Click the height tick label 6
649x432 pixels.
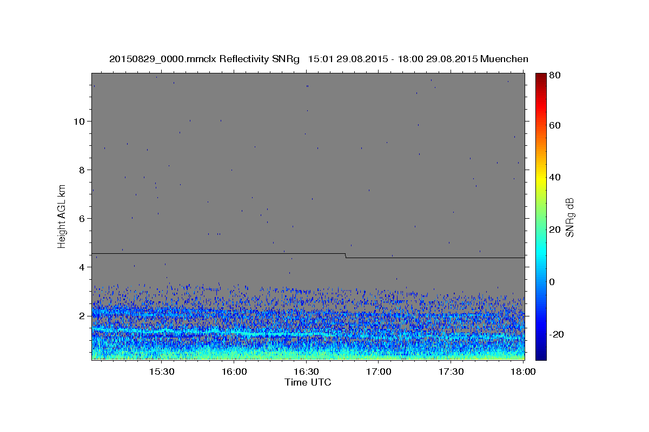pyautogui.click(x=81, y=219)
